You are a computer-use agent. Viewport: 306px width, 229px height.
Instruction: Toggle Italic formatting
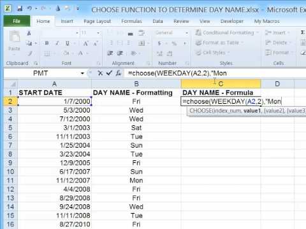57,43
